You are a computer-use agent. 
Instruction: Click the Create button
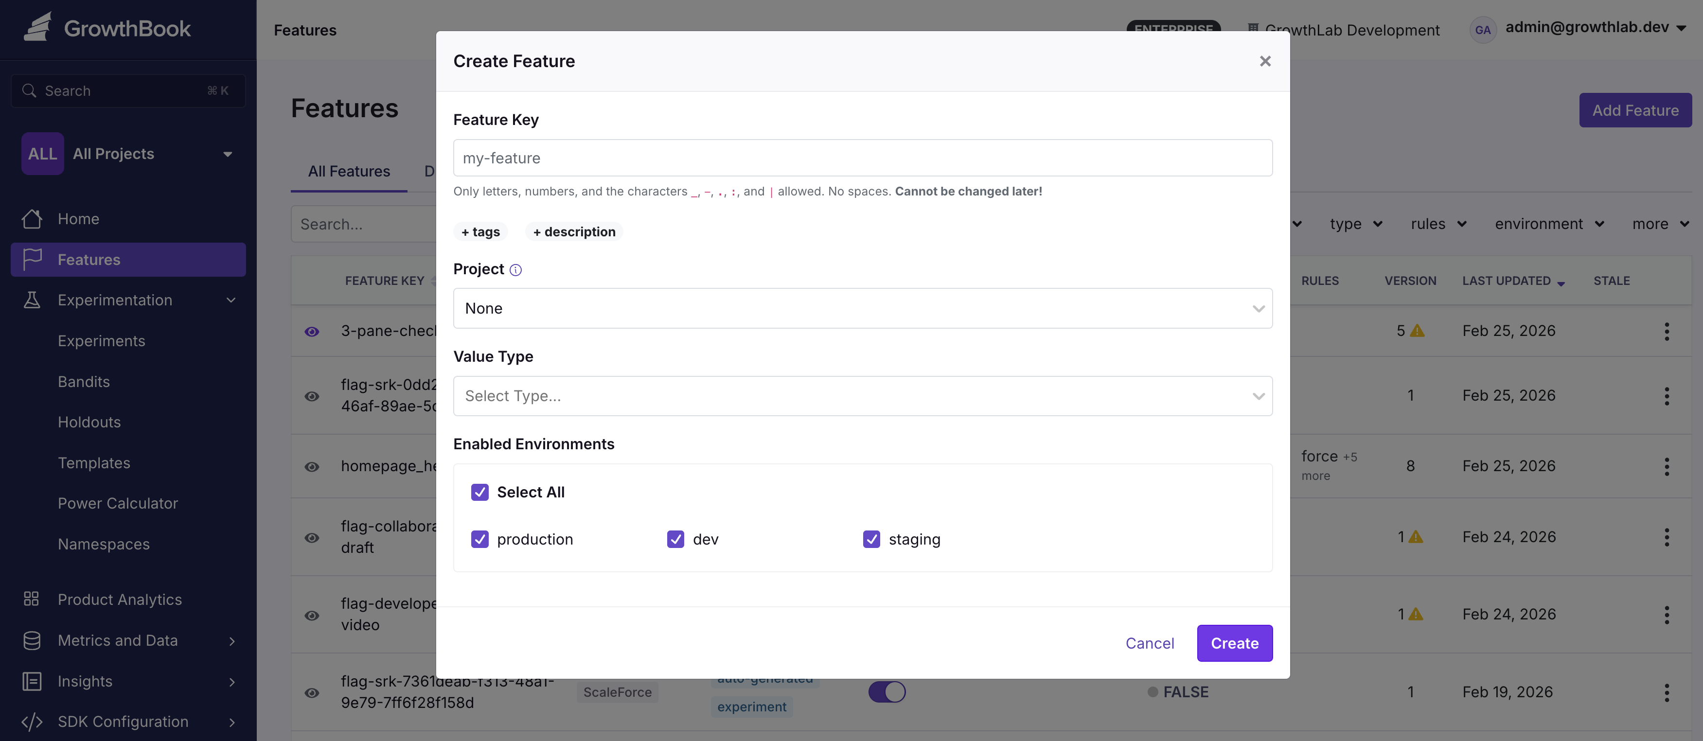tap(1234, 642)
